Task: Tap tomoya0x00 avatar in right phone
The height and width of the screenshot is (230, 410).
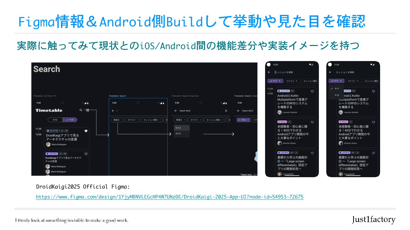Action: coord(341,174)
